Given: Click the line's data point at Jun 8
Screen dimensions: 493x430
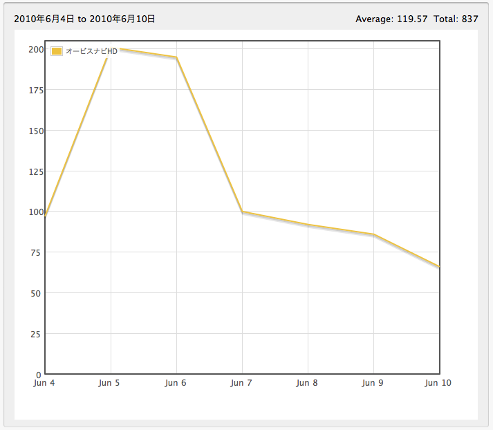Looking at the screenshot, I should click(x=308, y=225).
